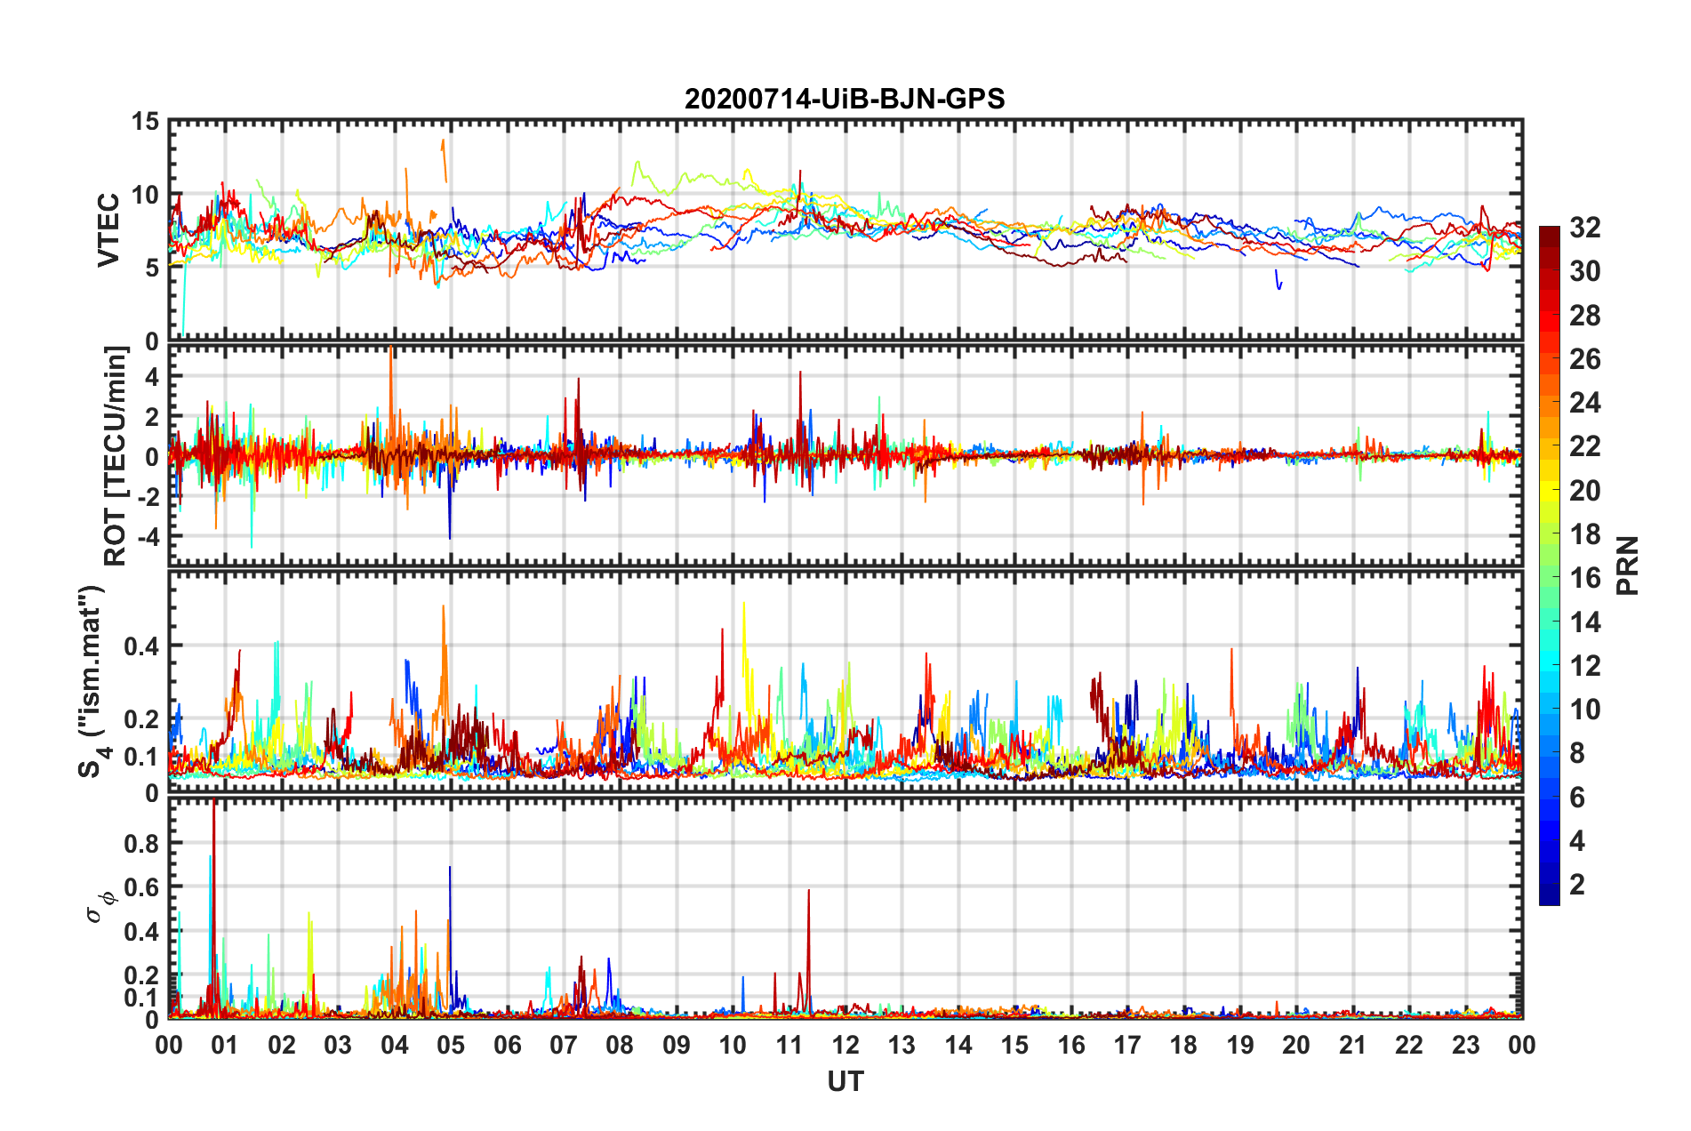The image size is (1691, 1131).
Task: Select hour tick 01 on the UT axis
Action: [x=225, y=1045]
